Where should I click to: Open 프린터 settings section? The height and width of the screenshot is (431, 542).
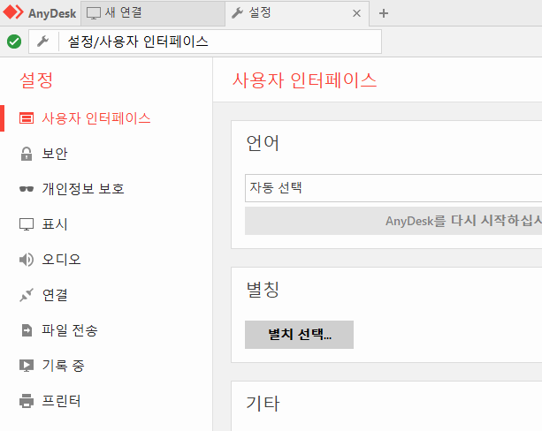[x=106, y=401]
